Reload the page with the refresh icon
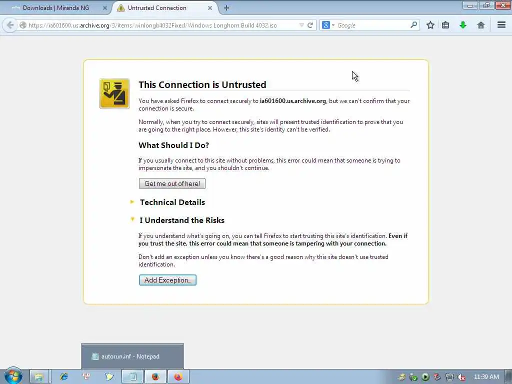 click(310, 25)
